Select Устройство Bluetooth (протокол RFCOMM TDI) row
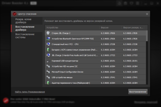Viewport: 161px width, 107px height. click(x=95, y=39)
